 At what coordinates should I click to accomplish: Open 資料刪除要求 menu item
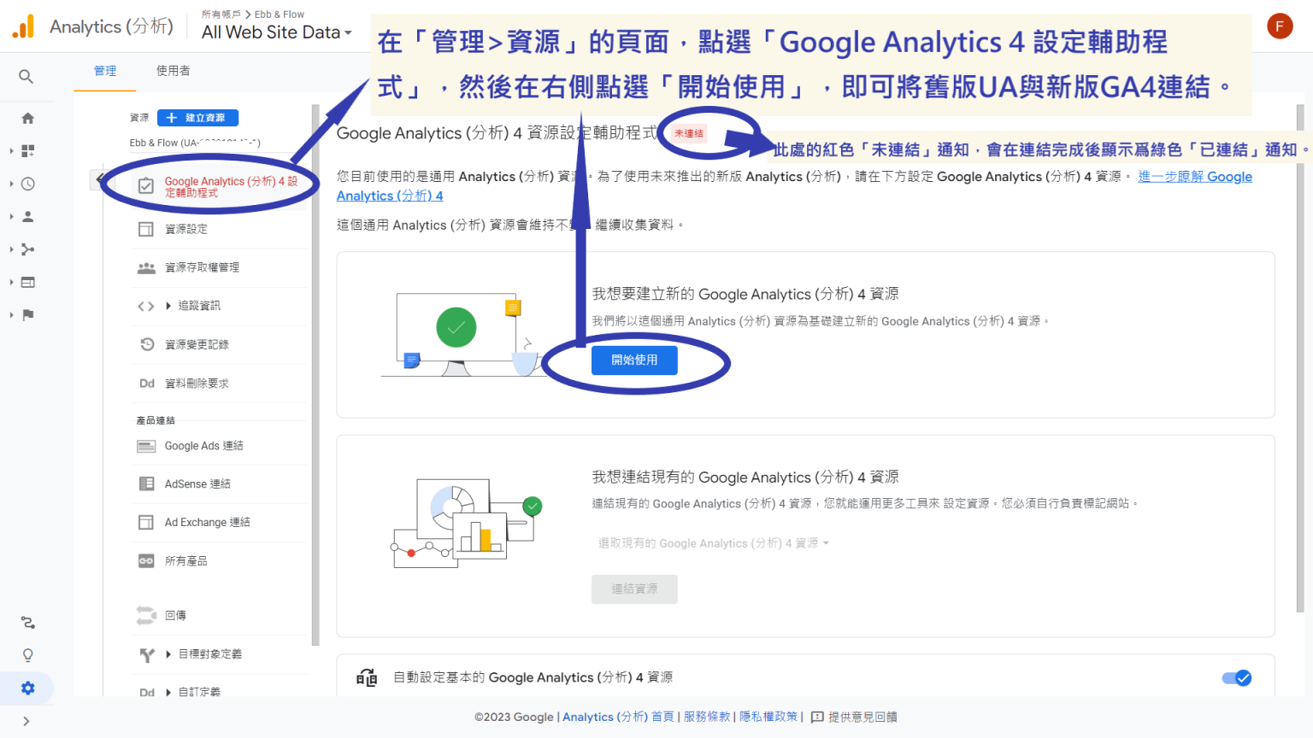(197, 384)
